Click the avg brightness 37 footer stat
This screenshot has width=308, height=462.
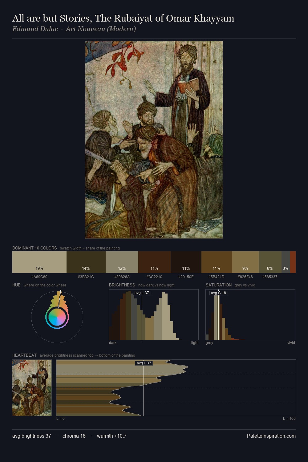click(32, 436)
